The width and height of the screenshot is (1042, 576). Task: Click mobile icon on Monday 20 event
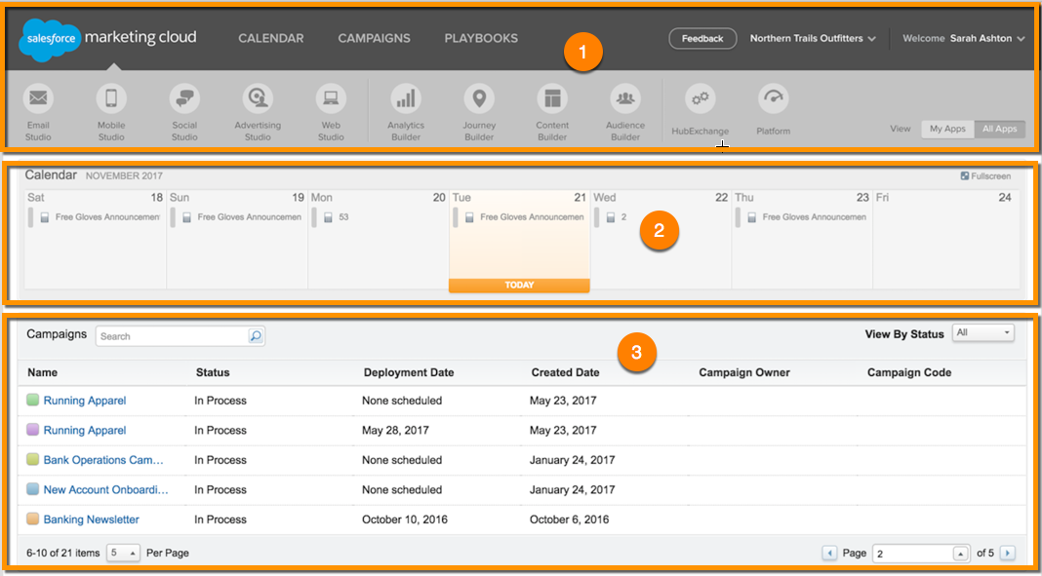pos(328,217)
